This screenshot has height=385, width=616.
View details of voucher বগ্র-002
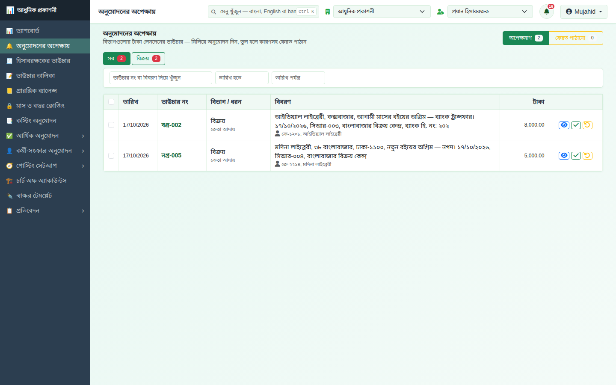[564, 125]
